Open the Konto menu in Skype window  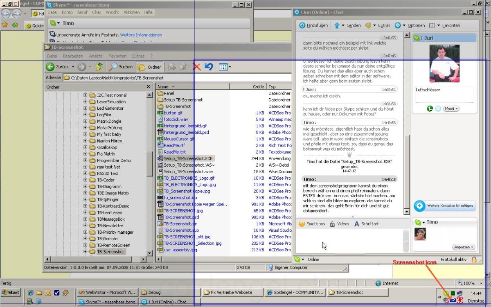click(67, 12)
